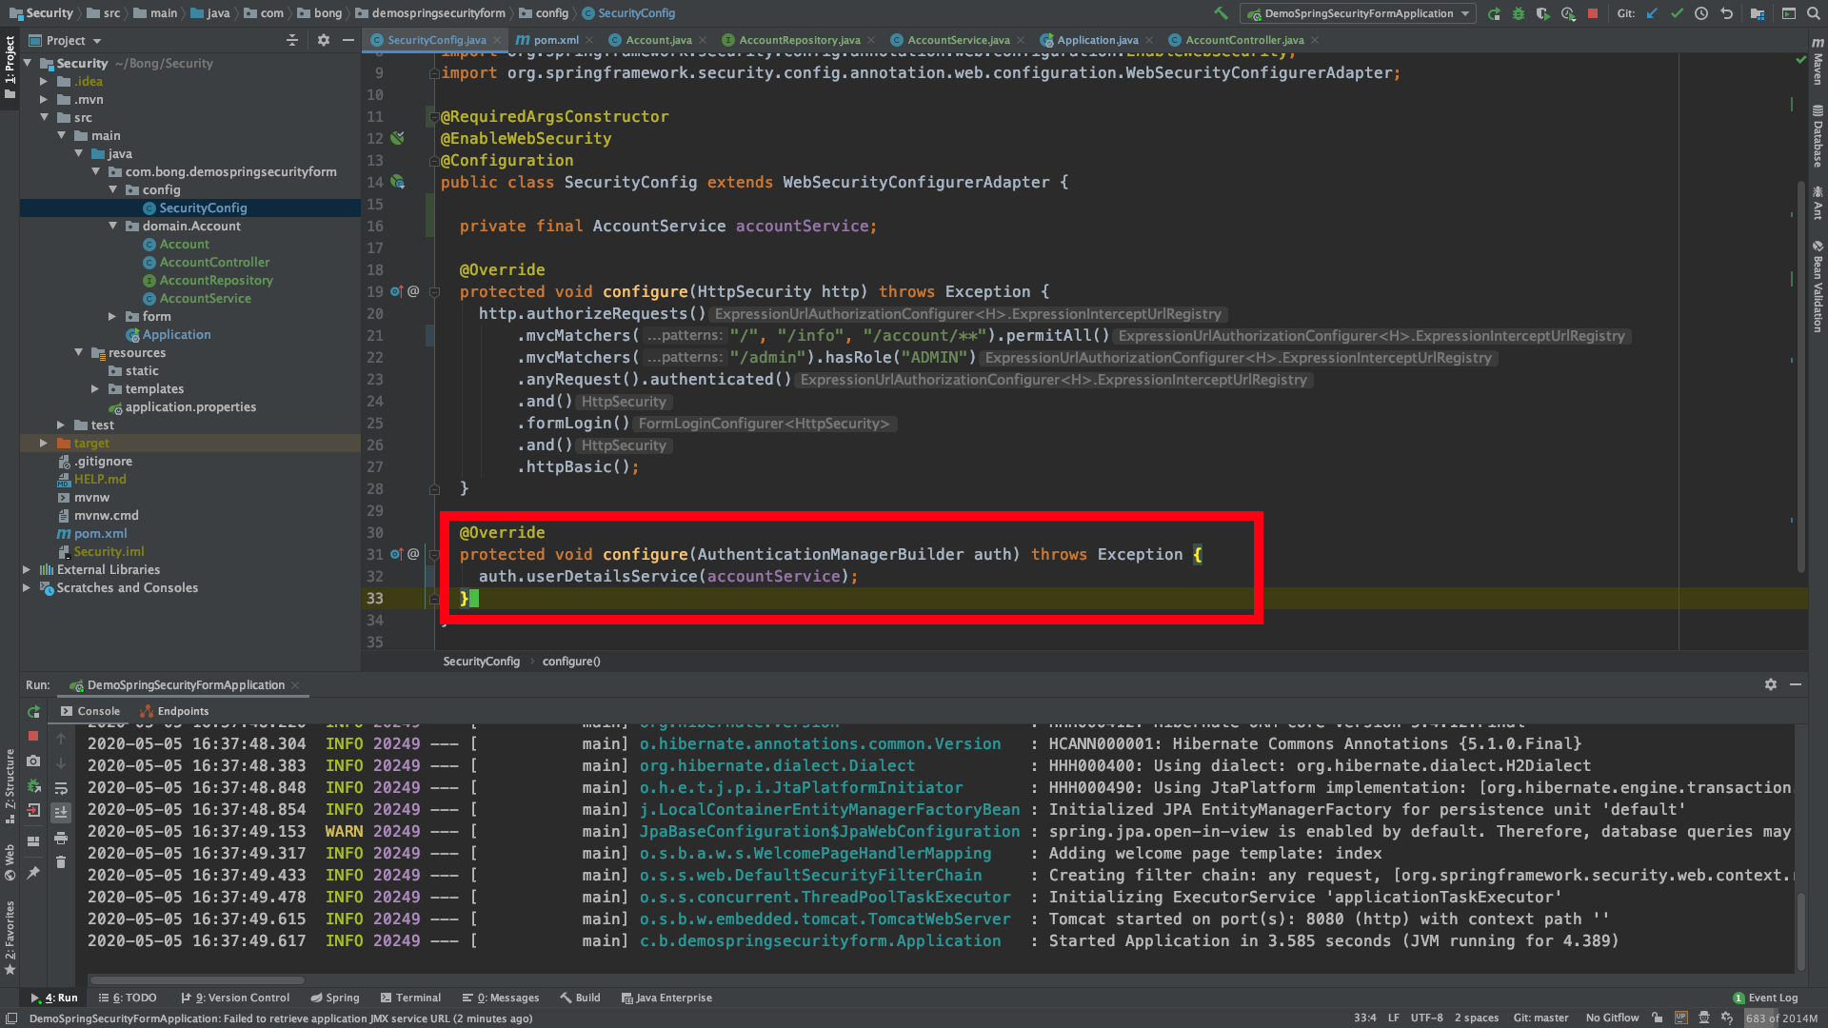Click the memory usage indicator in the status bar
Image resolution: width=1828 pixels, height=1028 pixels.
pyautogui.click(x=1780, y=1018)
